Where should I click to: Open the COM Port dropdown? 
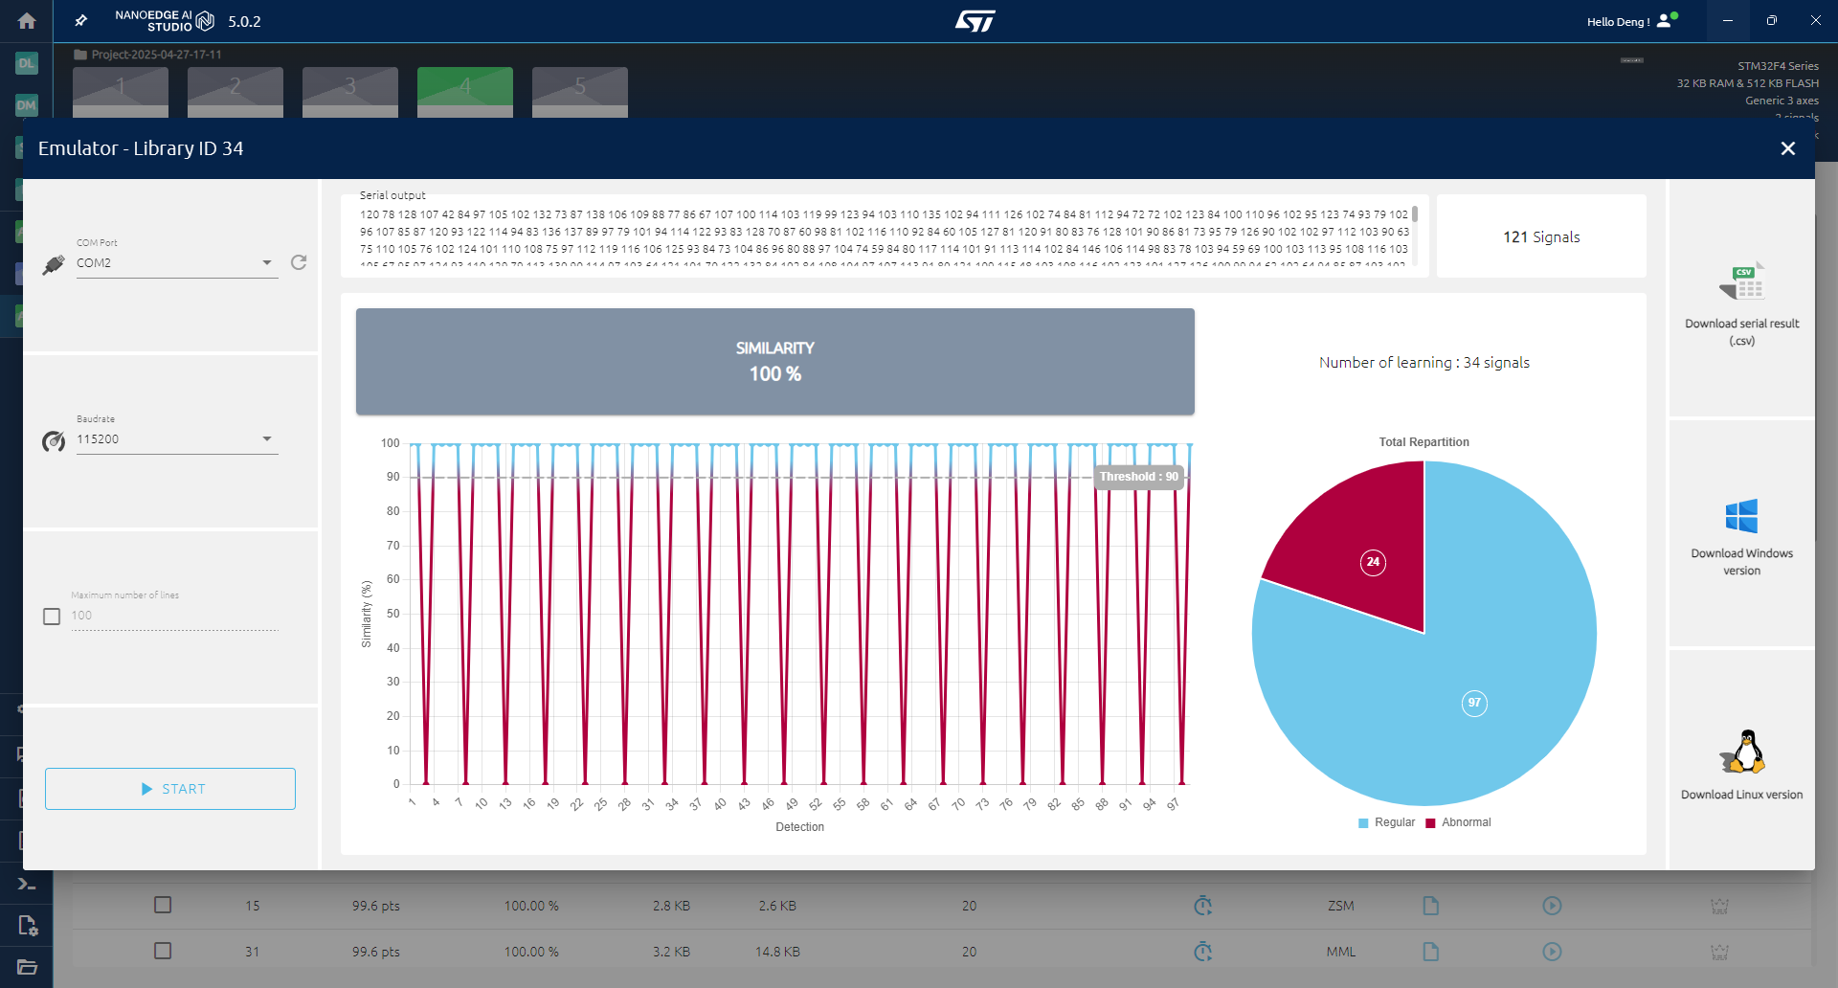point(177,262)
